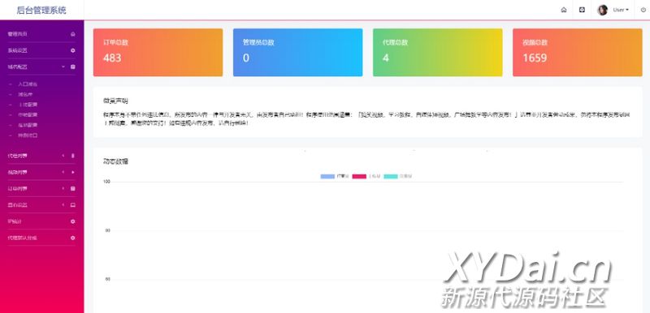Click the user avatar picture in the header

(x=602, y=10)
